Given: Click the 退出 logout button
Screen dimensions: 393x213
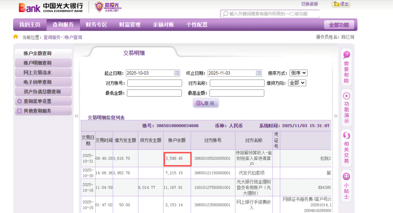Looking at the screenshot, I should tap(341, 4).
